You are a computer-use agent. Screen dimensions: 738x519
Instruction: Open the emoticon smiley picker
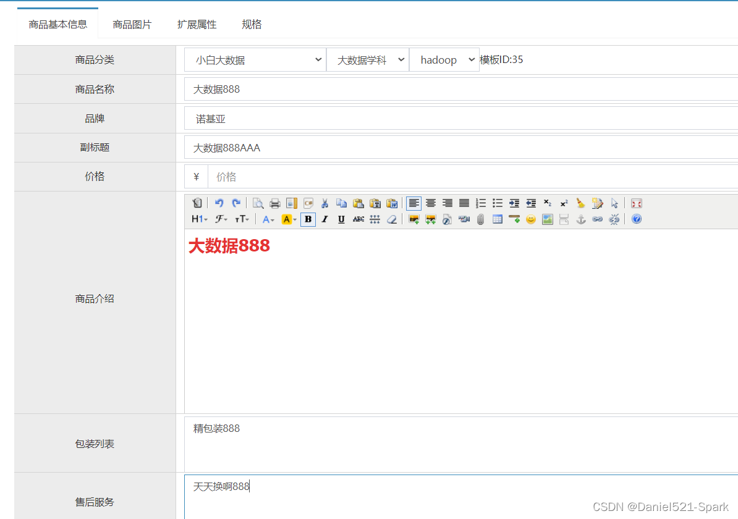click(531, 219)
